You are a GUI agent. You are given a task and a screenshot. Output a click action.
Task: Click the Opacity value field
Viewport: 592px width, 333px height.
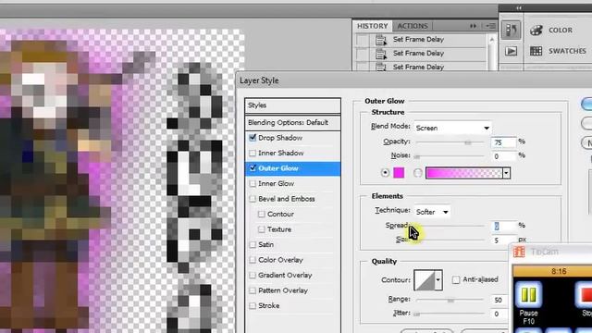pyautogui.click(x=503, y=142)
